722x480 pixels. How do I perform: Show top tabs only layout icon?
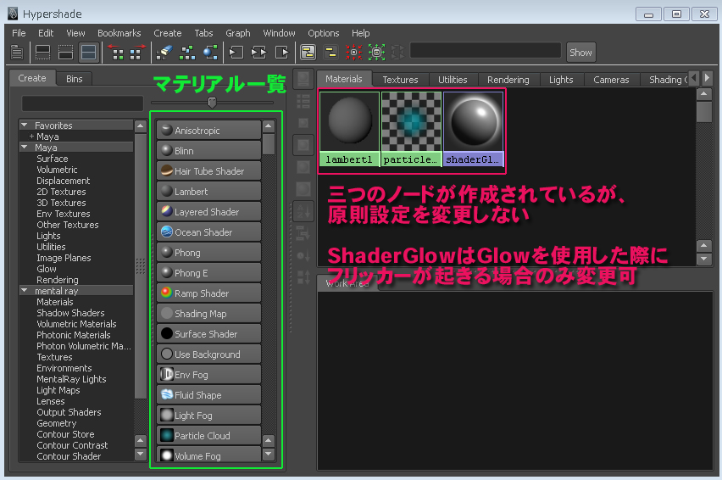tap(43, 52)
